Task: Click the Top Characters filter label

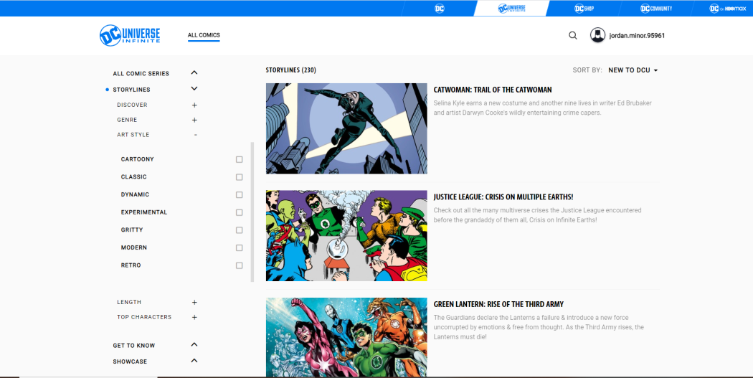Action: click(x=144, y=317)
